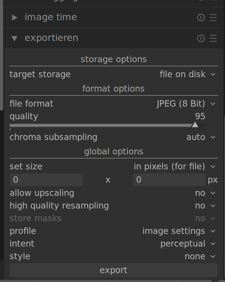Open presets menu for image time module
This screenshot has width=225, height=282.
click(x=213, y=18)
